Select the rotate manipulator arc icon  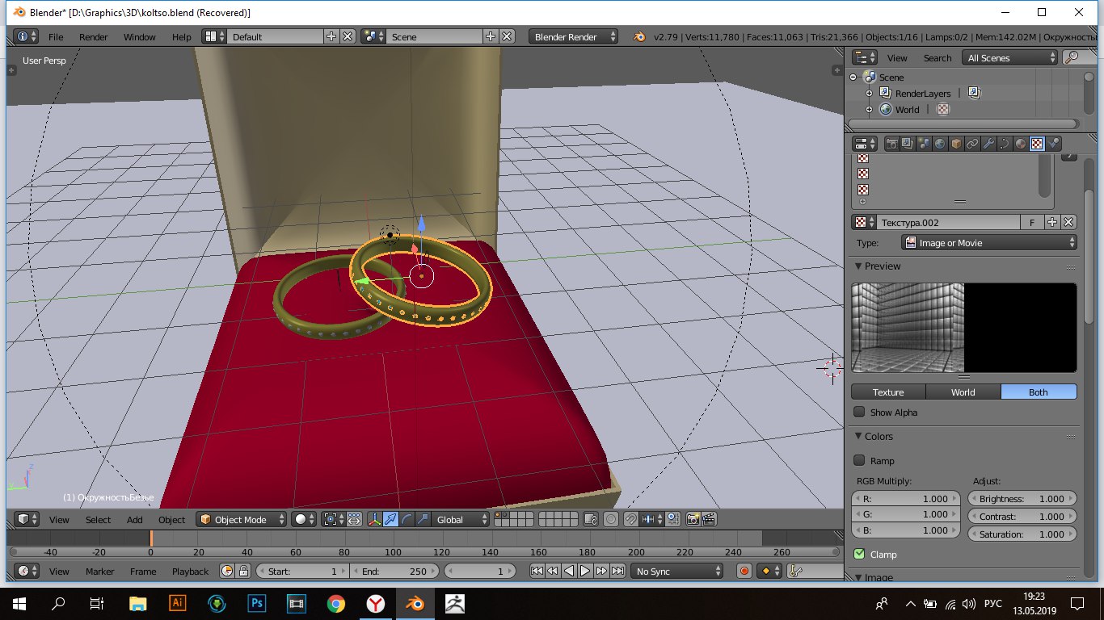(x=407, y=519)
